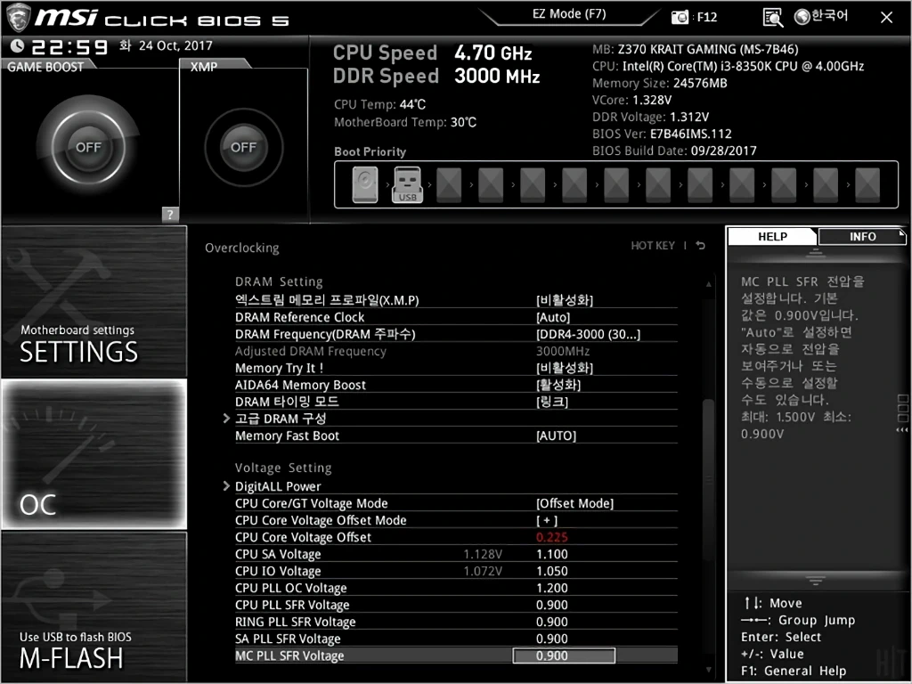The width and height of the screenshot is (912, 684).
Task: Edit CPU IO Voltage 1.050 value
Action: click(x=551, y=571)
